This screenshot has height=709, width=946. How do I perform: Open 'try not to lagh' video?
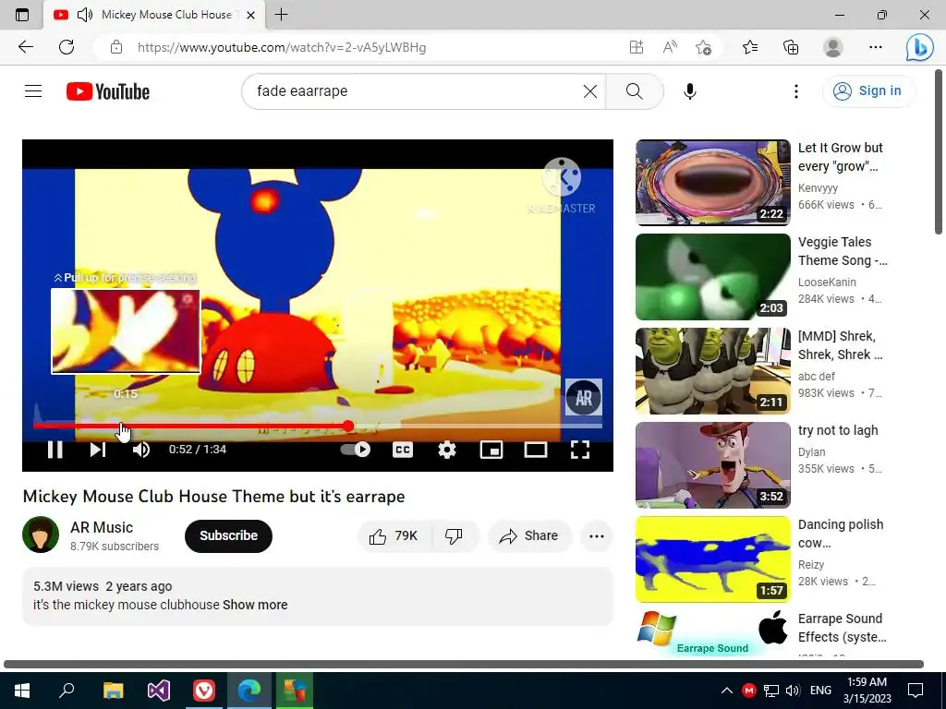(x=712, y=465)
